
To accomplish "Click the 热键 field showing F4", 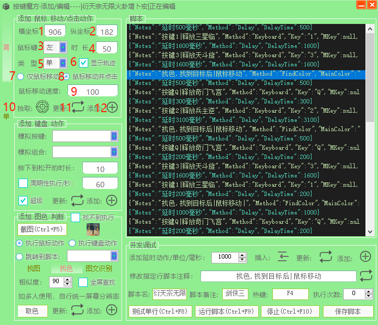I will coord(290,294).
